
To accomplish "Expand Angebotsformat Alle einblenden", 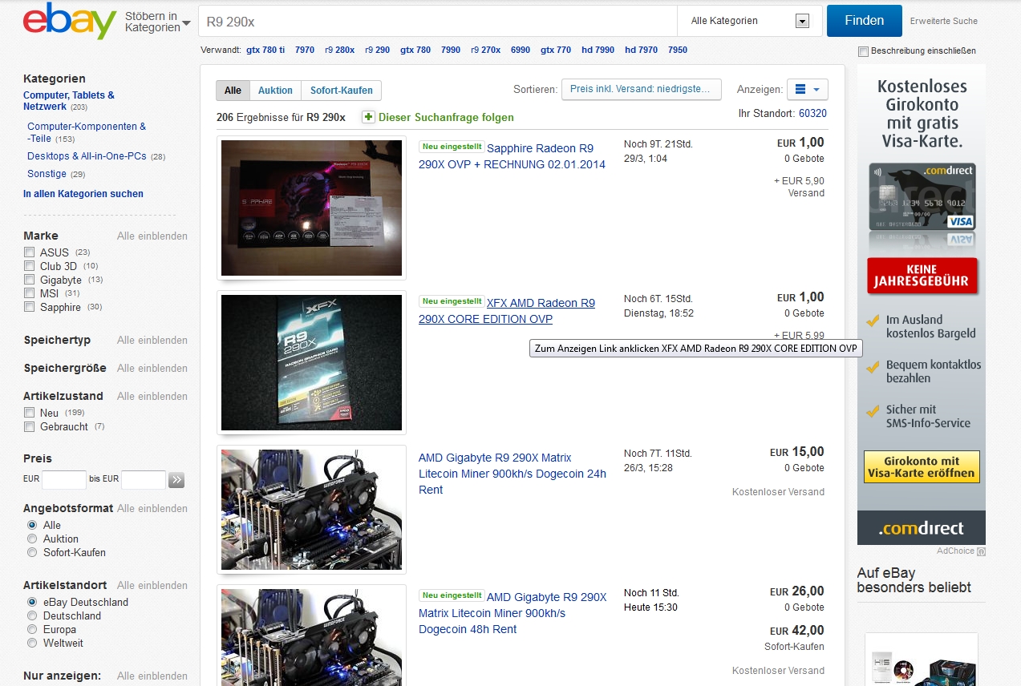I will point(152,508).
